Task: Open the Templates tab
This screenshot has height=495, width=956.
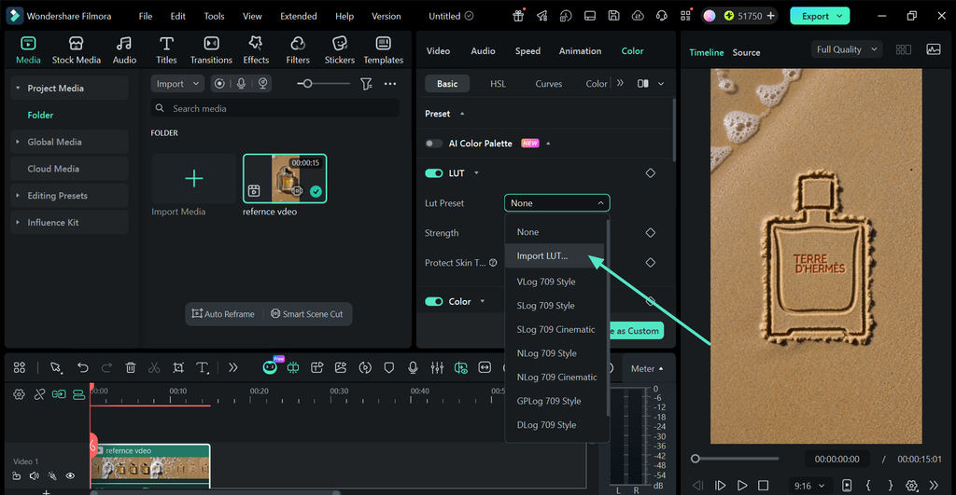Action: coord(384,50)
